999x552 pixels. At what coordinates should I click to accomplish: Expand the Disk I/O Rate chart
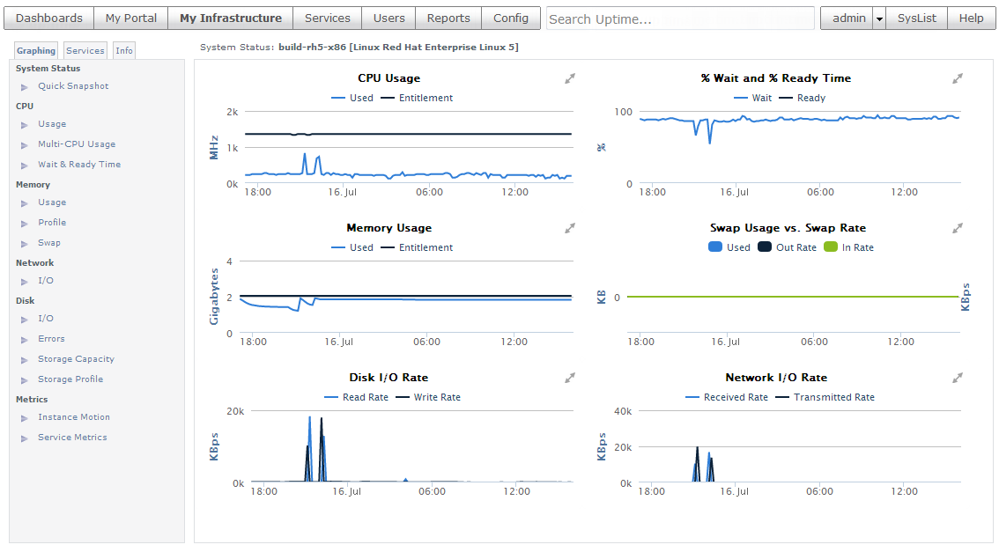click(570, 379)
